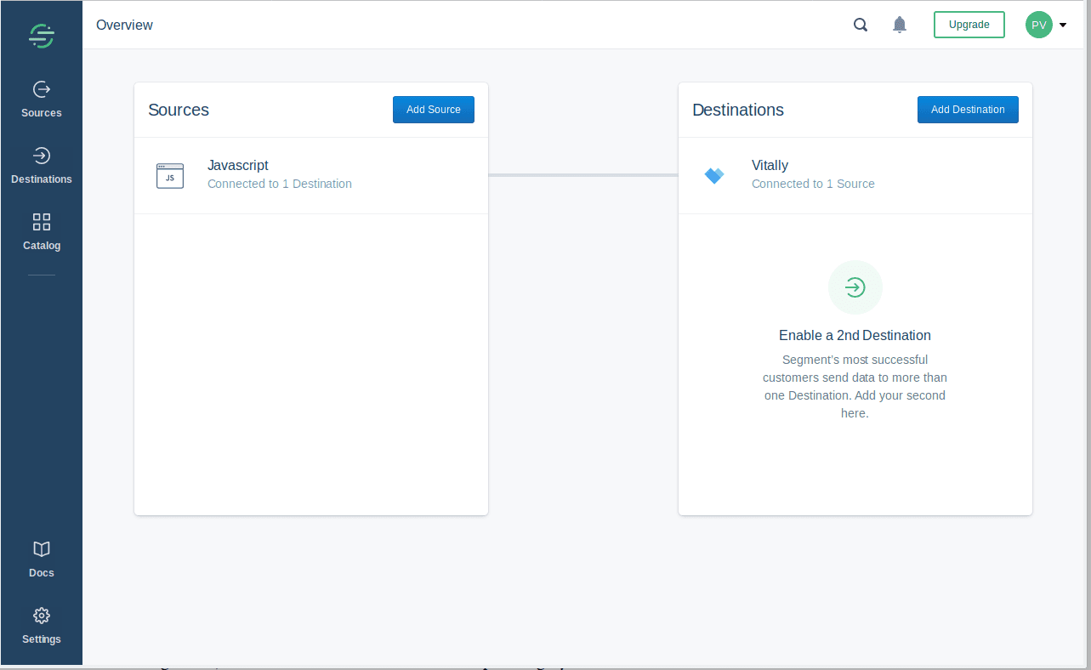
Task: Open the Javascript source details
Action: pos(237,165)
